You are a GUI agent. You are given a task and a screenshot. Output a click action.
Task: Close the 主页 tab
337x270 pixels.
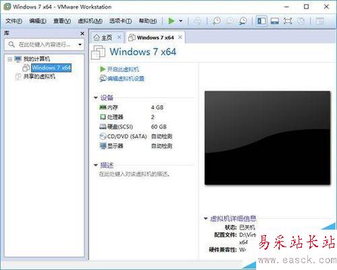pos(119,37)
